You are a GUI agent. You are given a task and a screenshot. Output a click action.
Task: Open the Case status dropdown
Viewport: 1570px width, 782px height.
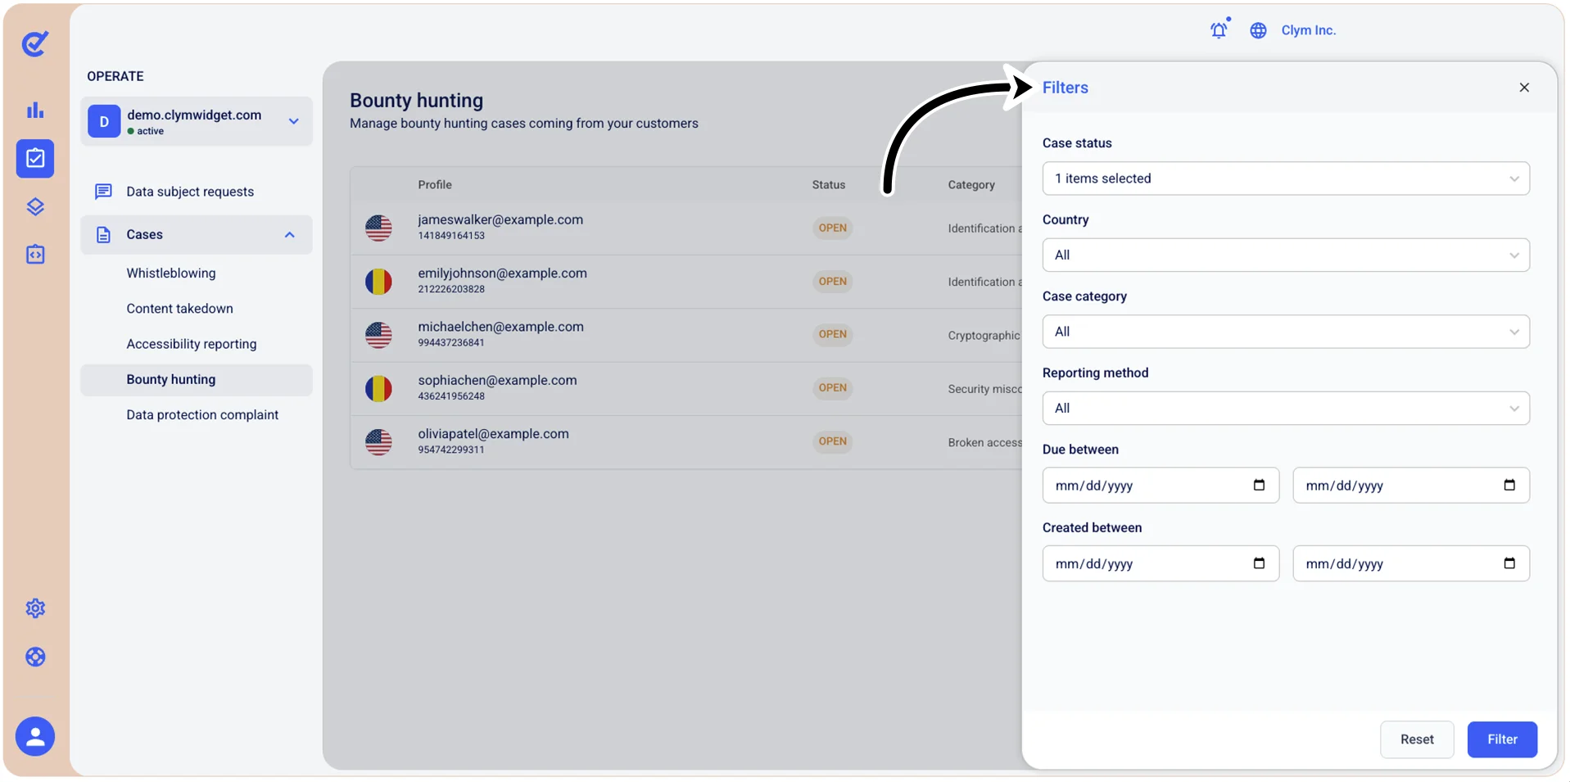pyautogui.click(x=1286, y=179)
